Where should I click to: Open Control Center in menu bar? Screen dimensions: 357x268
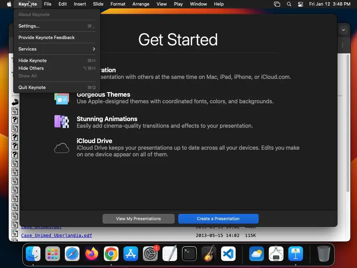pyautogui.click(x=301, y=4)
